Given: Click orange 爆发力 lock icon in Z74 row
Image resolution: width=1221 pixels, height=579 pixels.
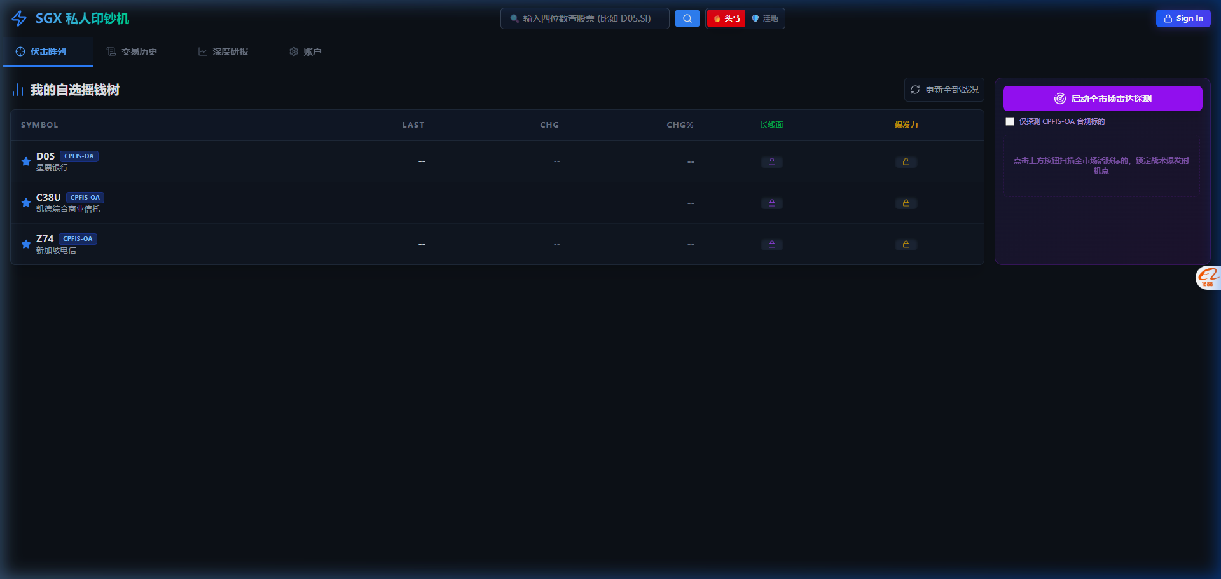Looking at the screenshot, I should point(906,244).
